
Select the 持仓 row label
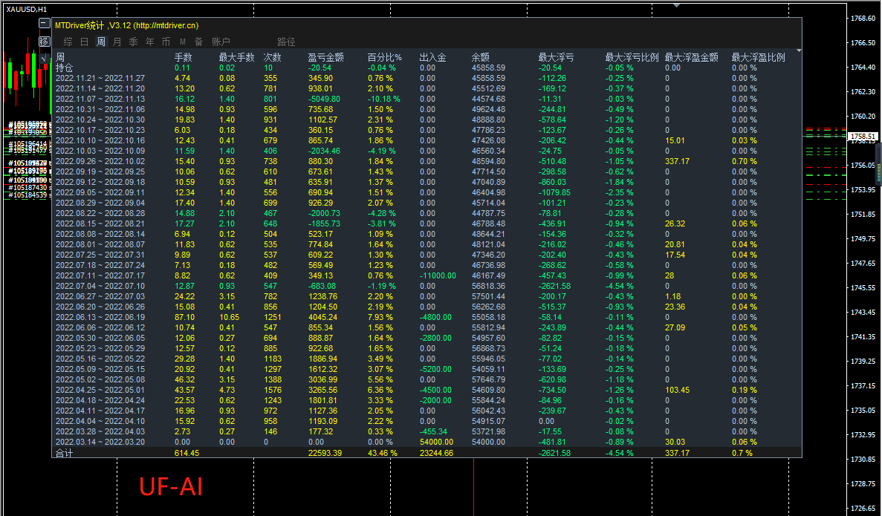[64, 68]
